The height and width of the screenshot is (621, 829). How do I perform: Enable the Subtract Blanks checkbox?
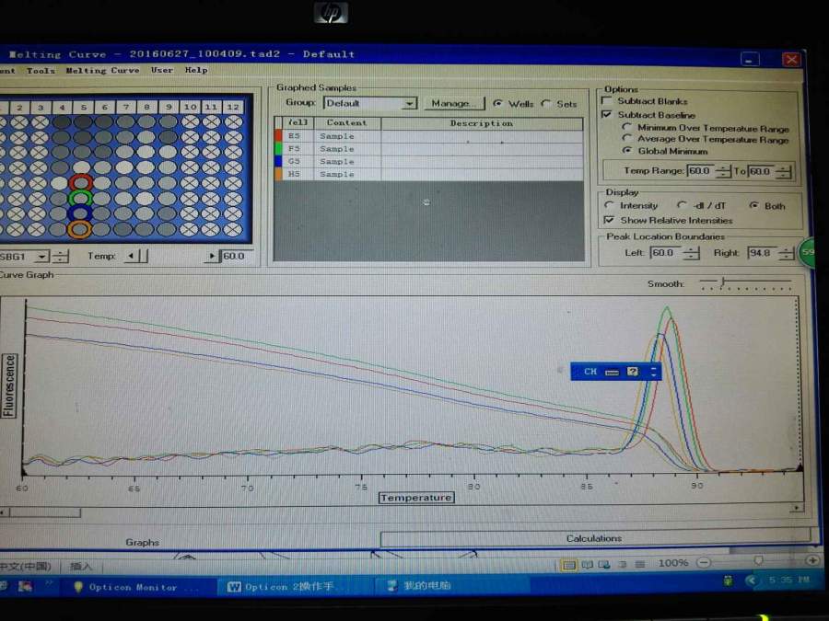pos(607,100)
